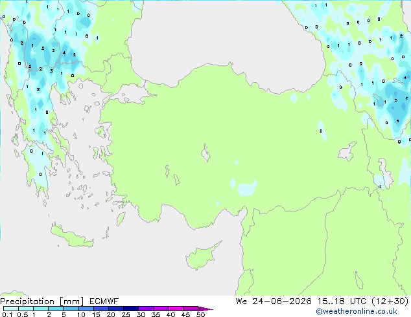Image resolution: width=411 pixels, height=317 pixels.
Task: Select the 0.1–0.5 mm legend swatch
Action: pos(11,309)
